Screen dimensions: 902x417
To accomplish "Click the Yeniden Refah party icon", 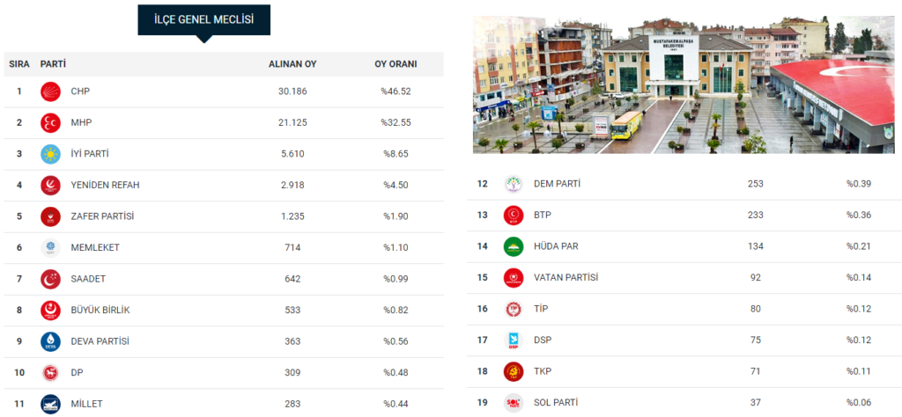I will (x=51, y=185).
